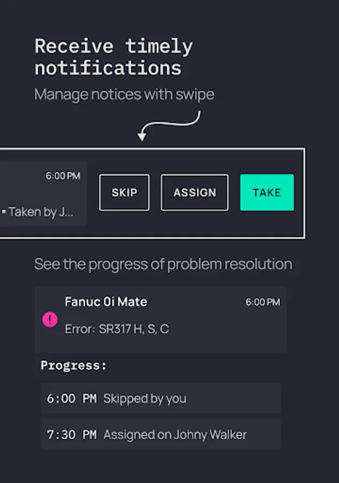Click the Progress: section label

tap(73, 365)
